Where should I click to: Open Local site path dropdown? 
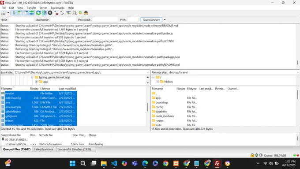[x=148, y=72]
